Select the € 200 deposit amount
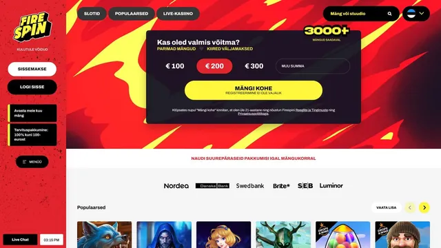441x248 pixels. [x=214, y=66]
